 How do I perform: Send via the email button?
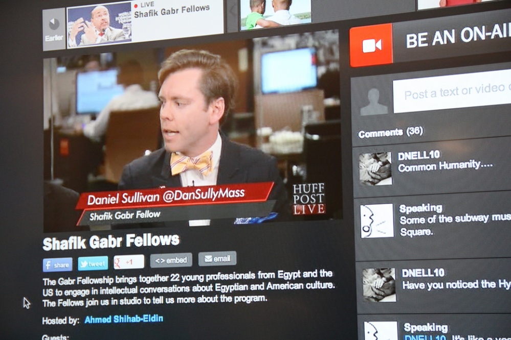tap(217, 258)
